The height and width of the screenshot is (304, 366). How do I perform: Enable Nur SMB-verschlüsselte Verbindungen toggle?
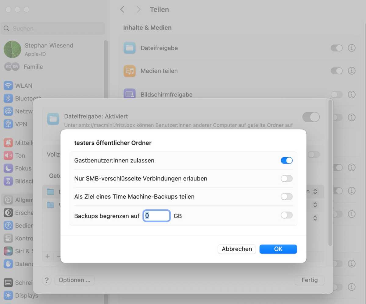(x=286, y=179)
